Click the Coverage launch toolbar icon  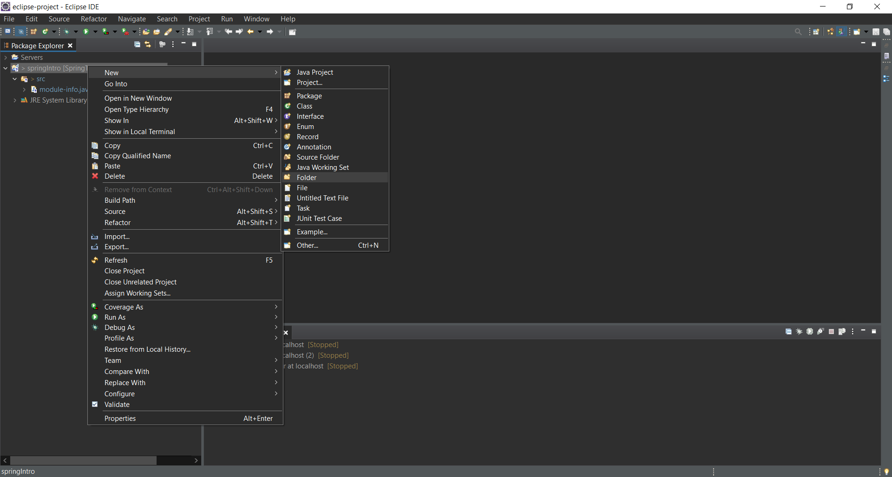pyautogui.click(x=105, y=32)
